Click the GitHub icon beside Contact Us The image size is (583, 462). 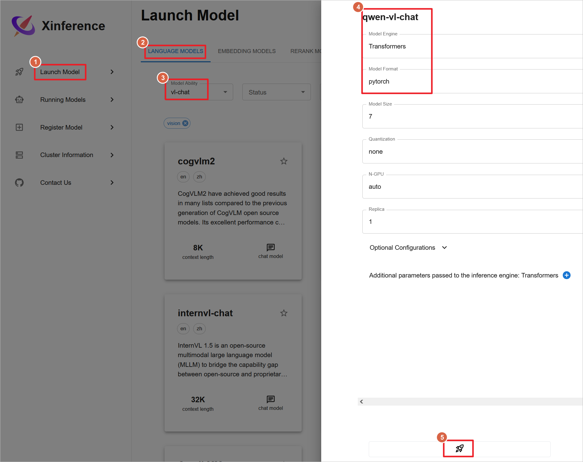pos(19,183)
